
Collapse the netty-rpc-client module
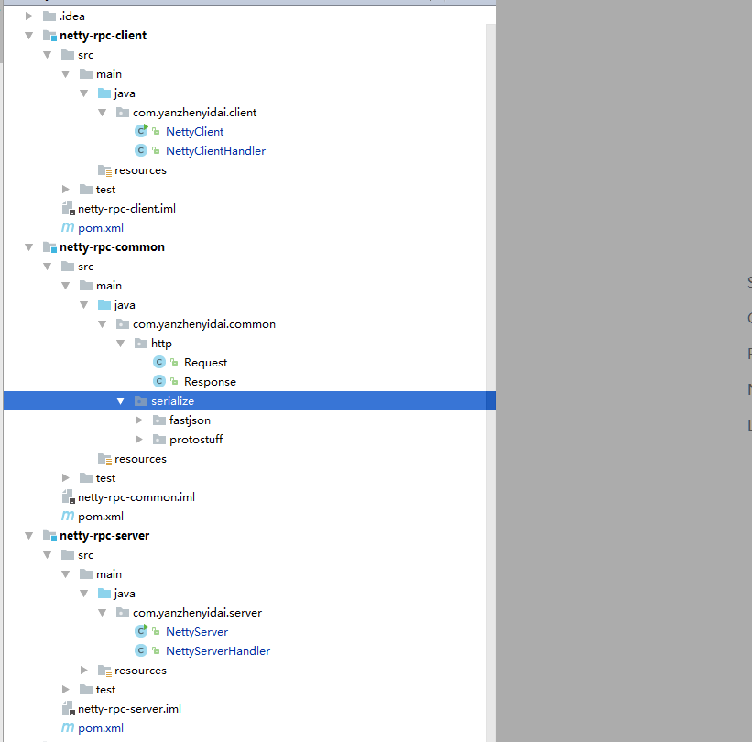tap(28, 35)
